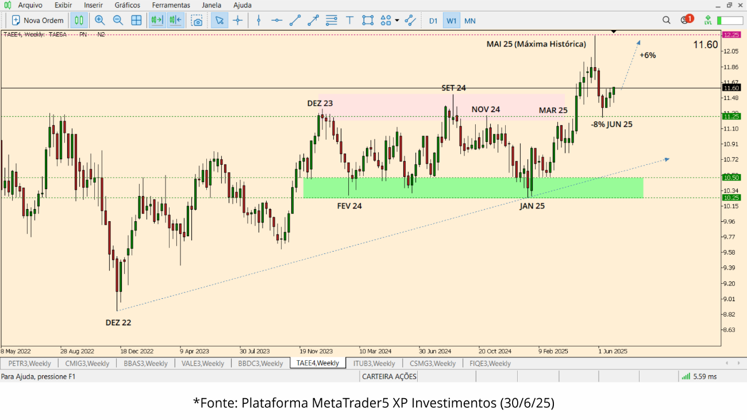Click the 10.25 green price level label
This screenshot has width=747, height=420.
[x=731, y=198]
